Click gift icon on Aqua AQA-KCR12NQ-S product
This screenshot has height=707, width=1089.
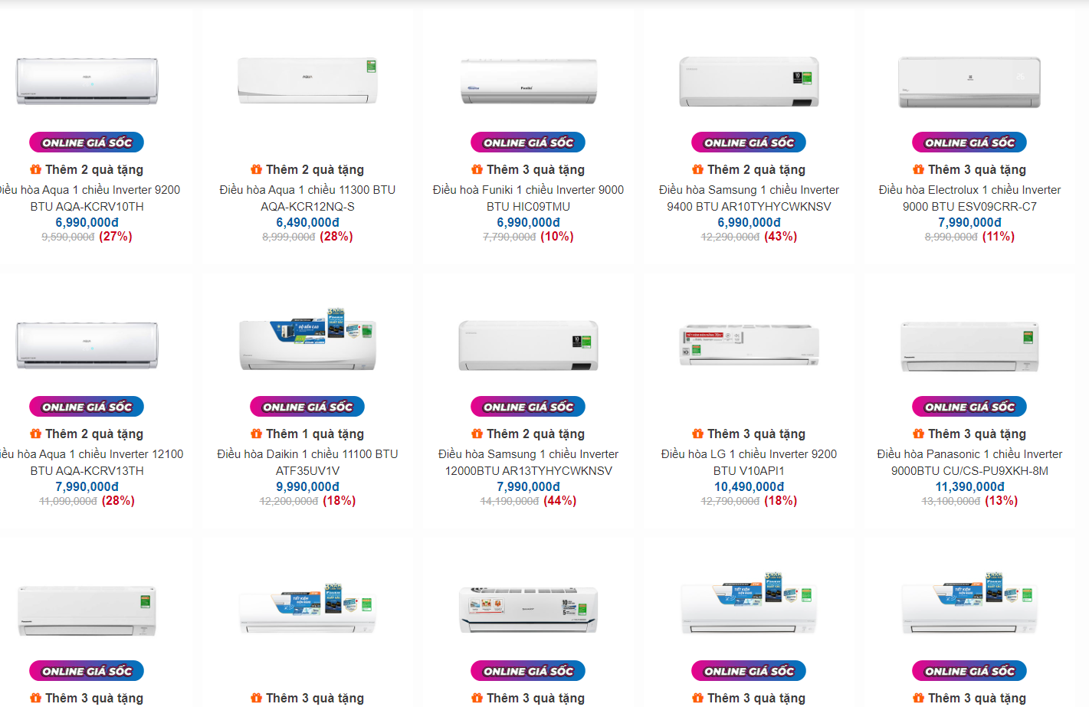256,169
